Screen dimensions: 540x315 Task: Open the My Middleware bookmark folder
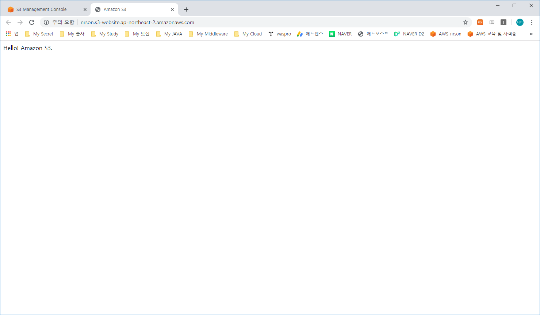(x=208, y=34)
